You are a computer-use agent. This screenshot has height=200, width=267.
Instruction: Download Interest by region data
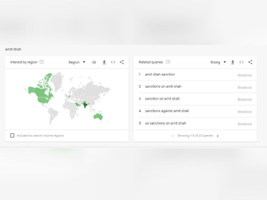[104, 62]
